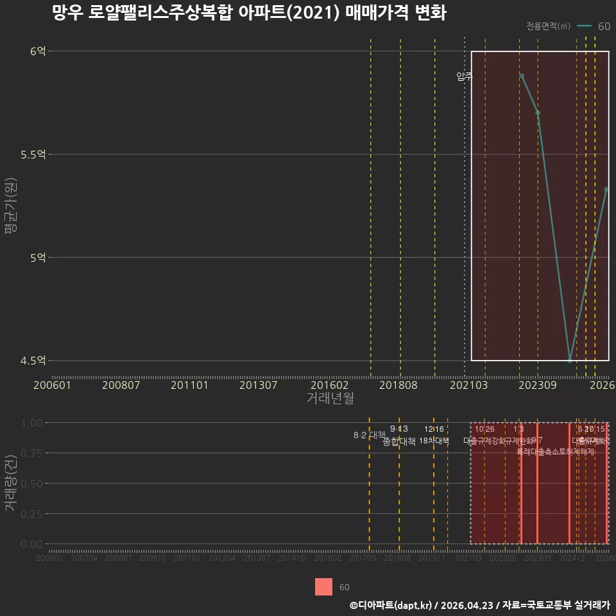The height and width of the screenshot is (616, 616).
Task: Click the 입주 label in the price chart
Action: 465,76
